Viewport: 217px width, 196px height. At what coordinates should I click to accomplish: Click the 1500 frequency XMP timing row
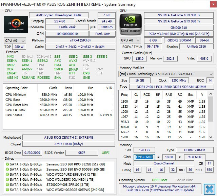(163, 102)
